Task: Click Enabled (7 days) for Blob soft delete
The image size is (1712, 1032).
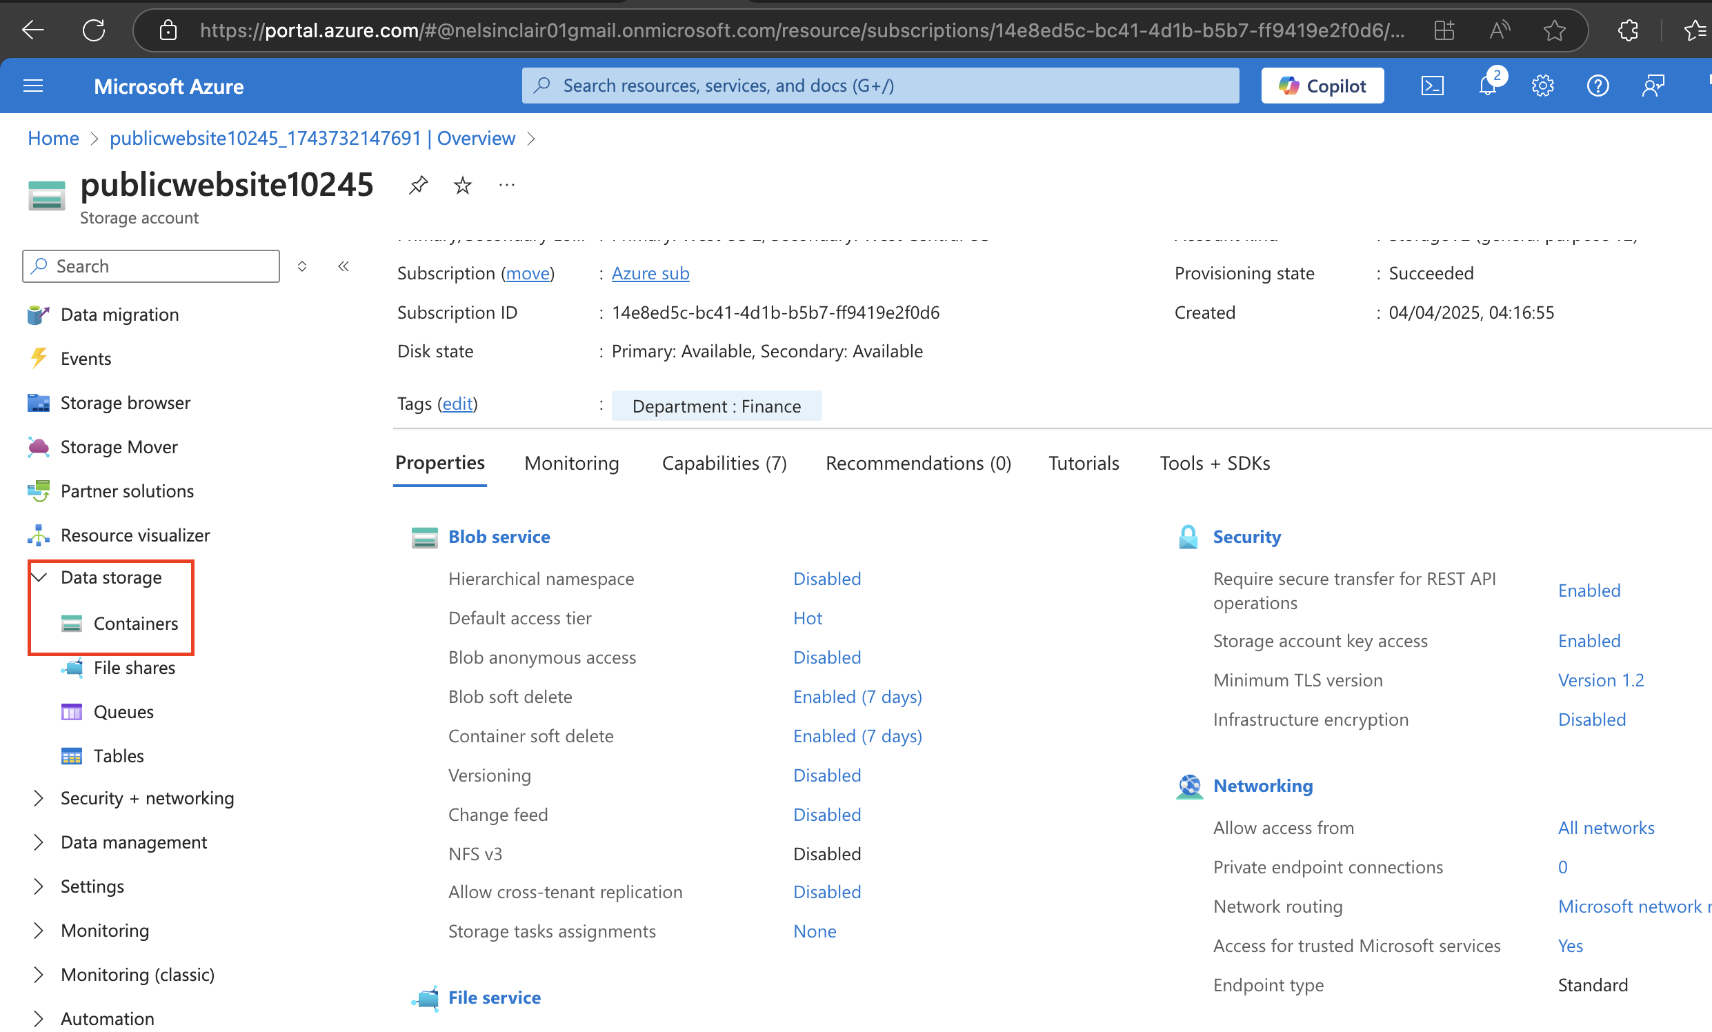Action: click(x=857, y=696)
